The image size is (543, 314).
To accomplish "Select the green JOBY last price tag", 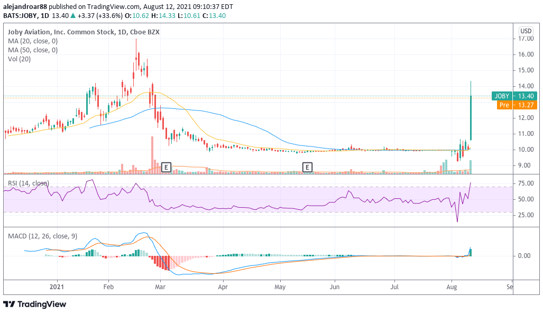I will pos(514,96).
